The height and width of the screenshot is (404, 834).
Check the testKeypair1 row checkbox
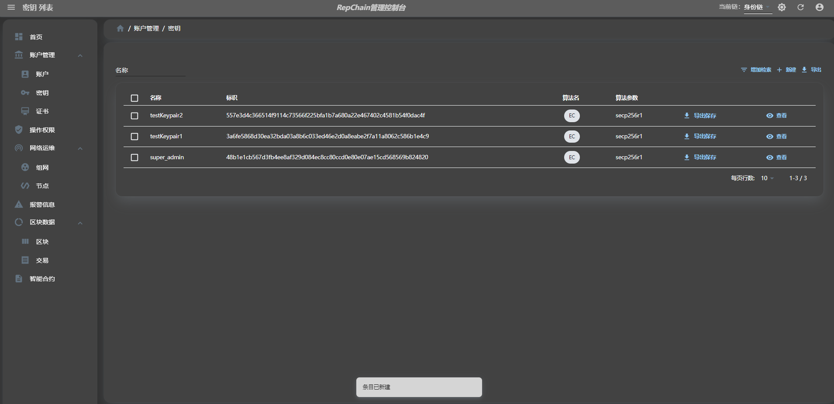click(134, 137)
